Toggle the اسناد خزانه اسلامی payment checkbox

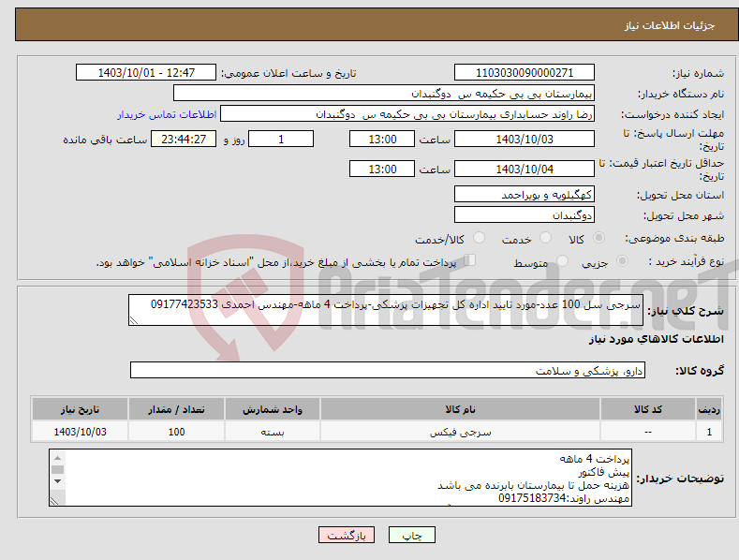click(x=470, y=260)
